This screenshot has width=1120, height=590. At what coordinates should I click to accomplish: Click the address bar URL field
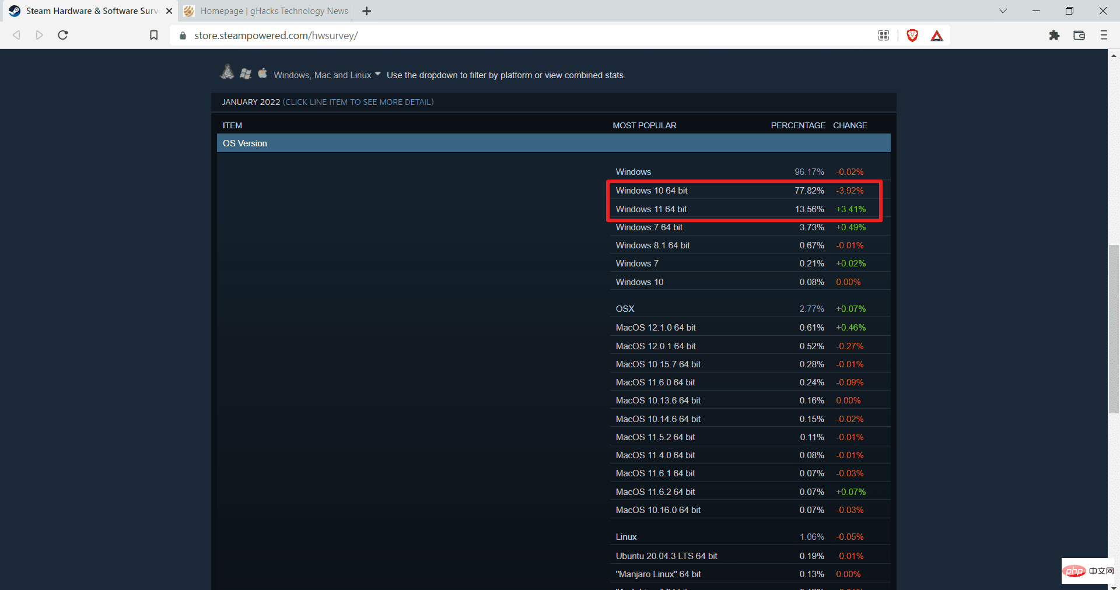pyautogui.click(x=525, y=36)
